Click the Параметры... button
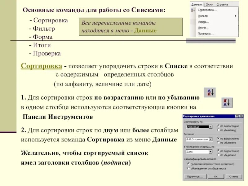This screenshot has height=186, width=248. click(x=195, y=176)
